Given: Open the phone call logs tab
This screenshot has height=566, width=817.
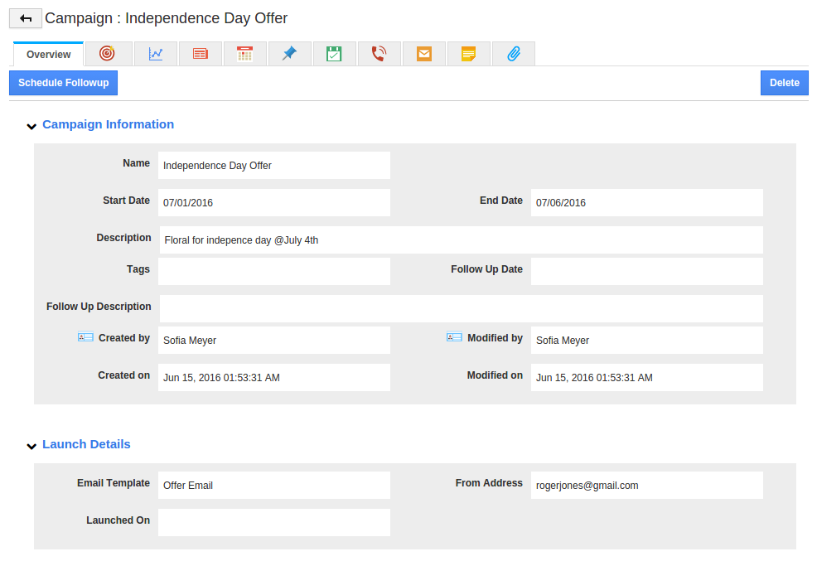Looking at the screenshot, I should (x=379, y=54).
